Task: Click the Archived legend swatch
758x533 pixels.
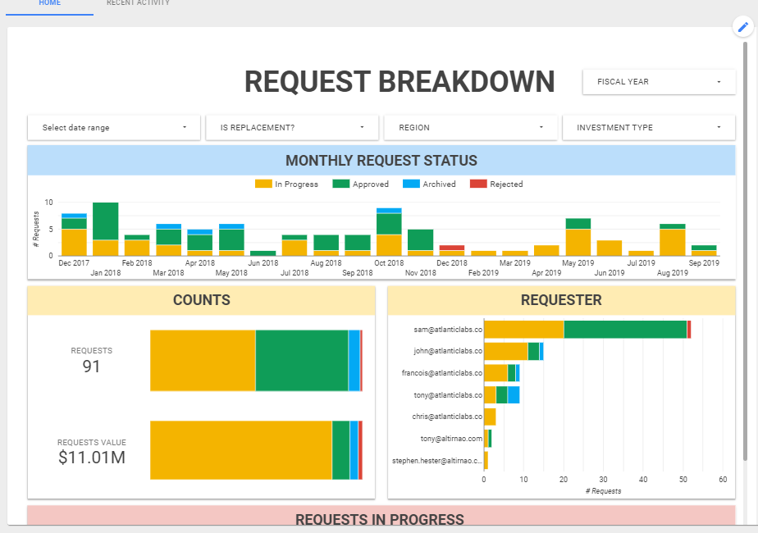Action: 411,184
